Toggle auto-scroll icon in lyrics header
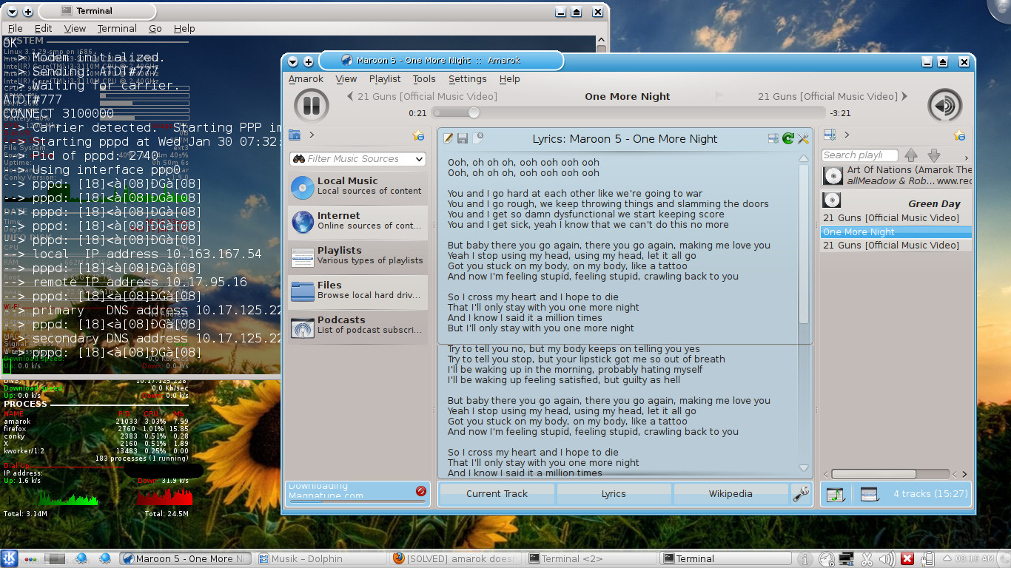 tap(773, 138)
